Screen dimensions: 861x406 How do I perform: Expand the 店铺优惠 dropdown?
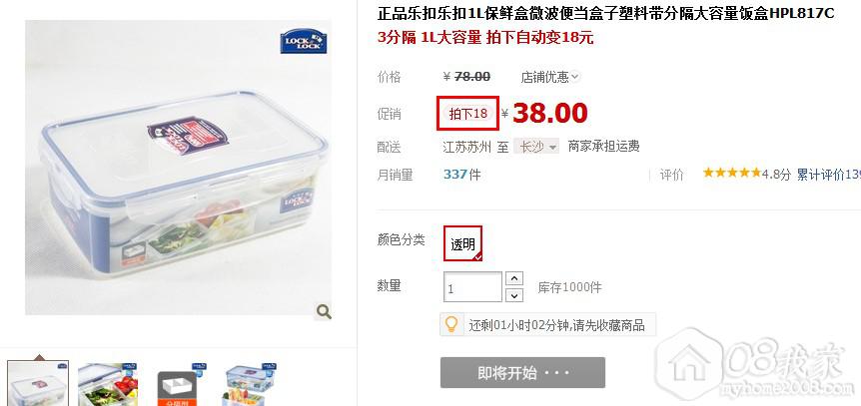pos(549,77)
